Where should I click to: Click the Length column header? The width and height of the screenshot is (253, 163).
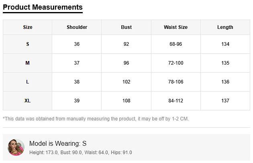pyautogui.click(x=225, y=27)
